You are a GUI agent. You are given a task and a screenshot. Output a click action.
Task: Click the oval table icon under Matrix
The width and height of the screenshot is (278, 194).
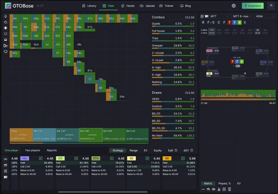(x=214, y=189)
